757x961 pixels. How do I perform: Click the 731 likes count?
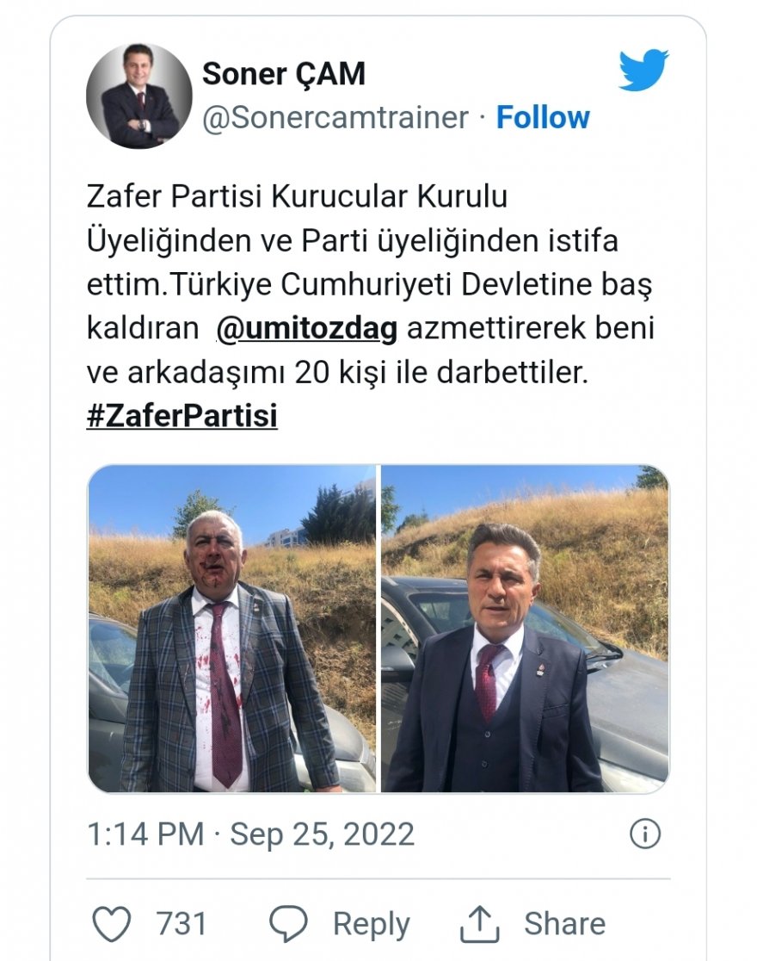182,924
